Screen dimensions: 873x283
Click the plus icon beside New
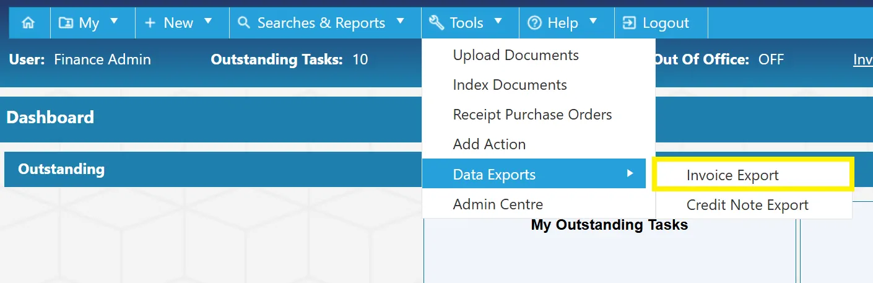(150, 23)
